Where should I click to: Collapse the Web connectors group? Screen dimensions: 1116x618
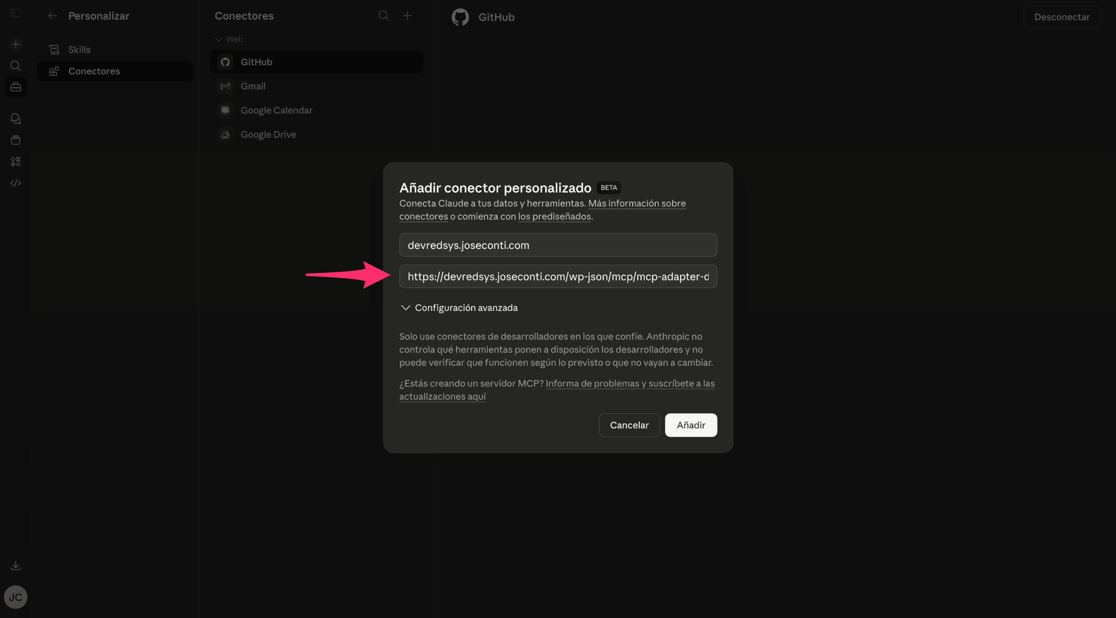[x=219, y=39]
